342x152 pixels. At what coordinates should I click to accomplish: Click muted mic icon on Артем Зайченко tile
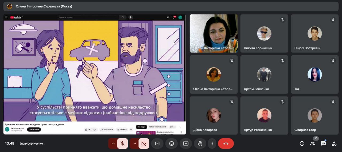[283, 61]
